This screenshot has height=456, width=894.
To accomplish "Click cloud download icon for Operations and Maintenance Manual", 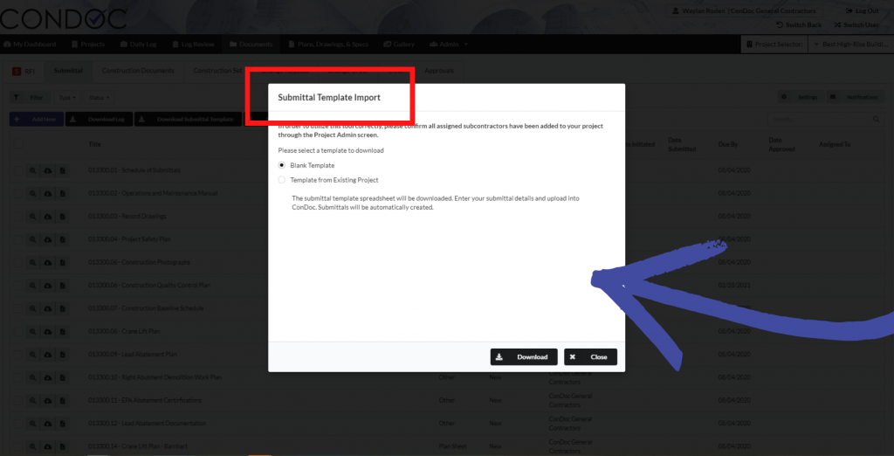I will click(48, 193).
